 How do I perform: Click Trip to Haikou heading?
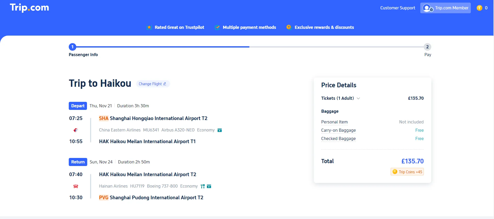pyautogui.click(x=100, y=83)
